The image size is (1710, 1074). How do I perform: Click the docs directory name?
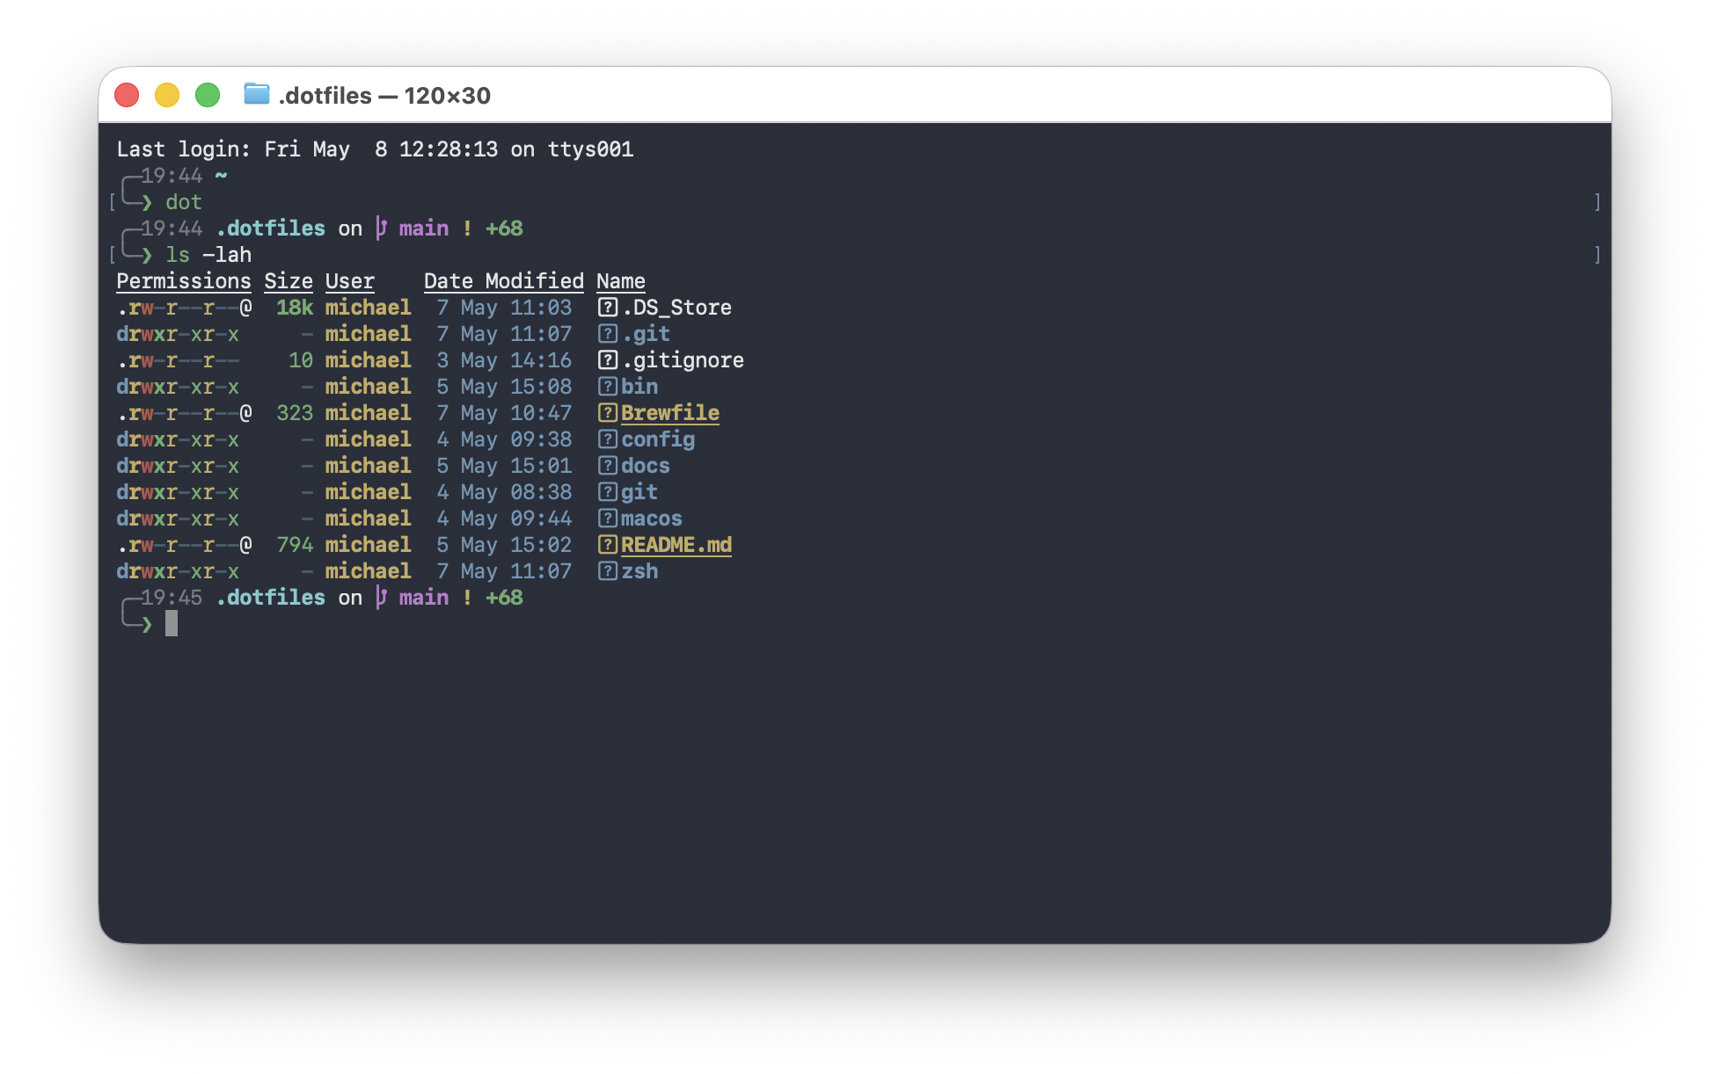point(646,466)
